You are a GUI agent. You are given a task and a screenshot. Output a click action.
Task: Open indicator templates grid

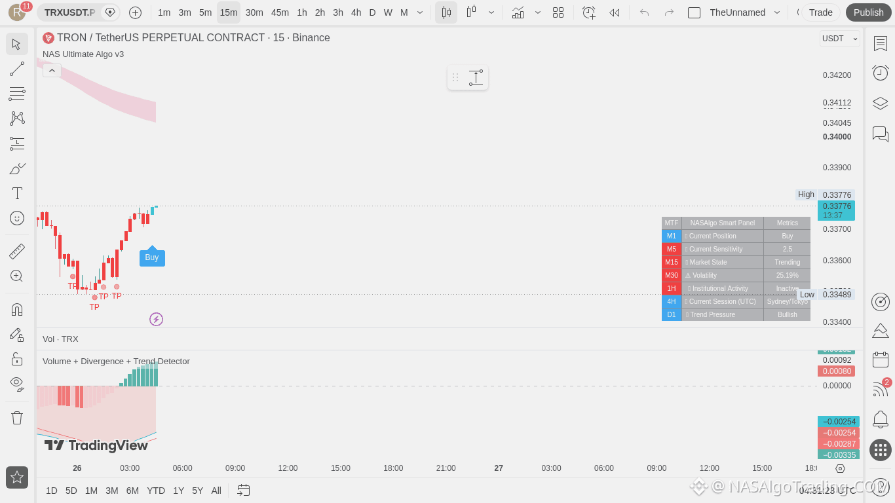click(558, 12)
